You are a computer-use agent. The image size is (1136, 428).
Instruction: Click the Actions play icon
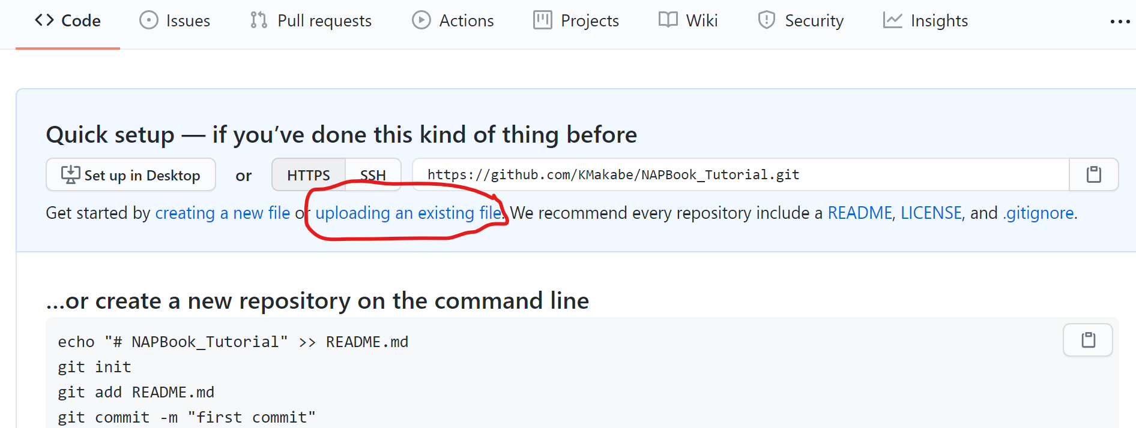pyautogui.click(x=421, y=20)
